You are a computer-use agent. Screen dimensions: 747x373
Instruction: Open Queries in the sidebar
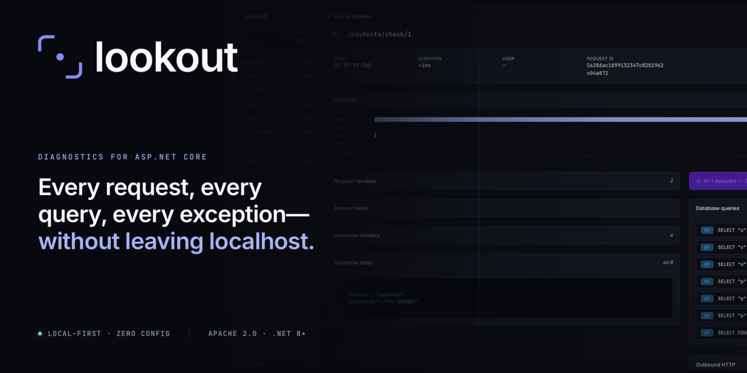coord(270,76)
